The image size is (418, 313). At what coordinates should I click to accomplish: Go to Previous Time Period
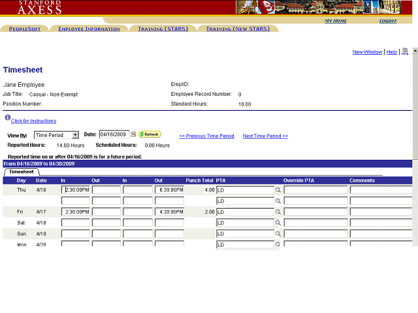[206, 136]
